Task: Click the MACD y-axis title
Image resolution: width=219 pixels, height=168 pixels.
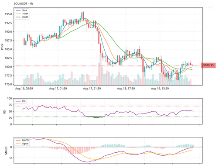Action: tap(6, 151)
